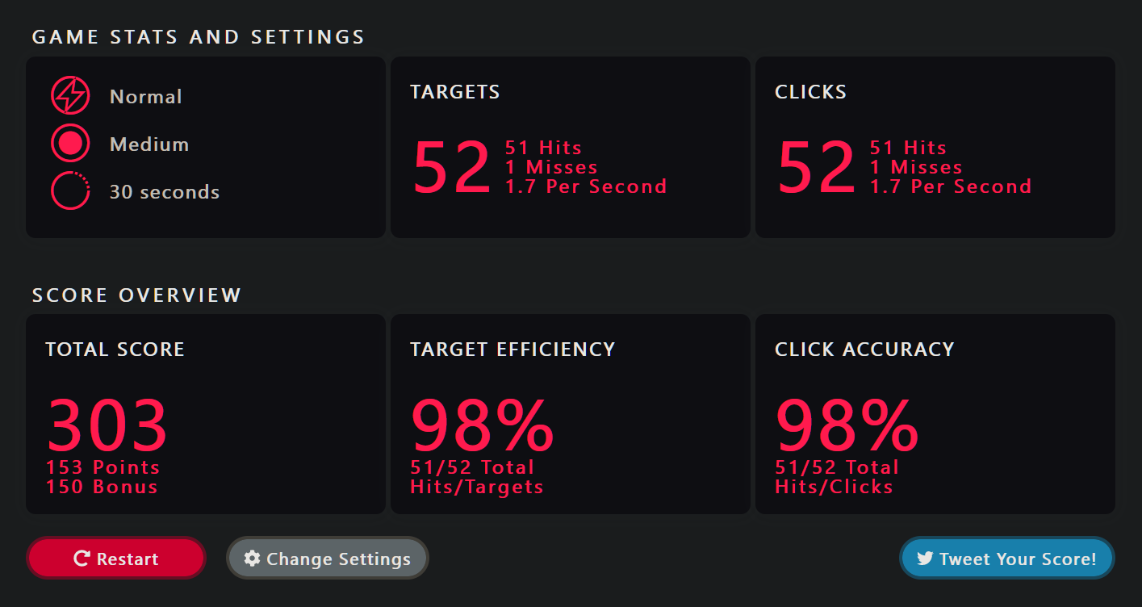Viewport: 1142px width, 607px height.
Task: Click the 30 seconds duration label
Action: (x=165, y=192)
